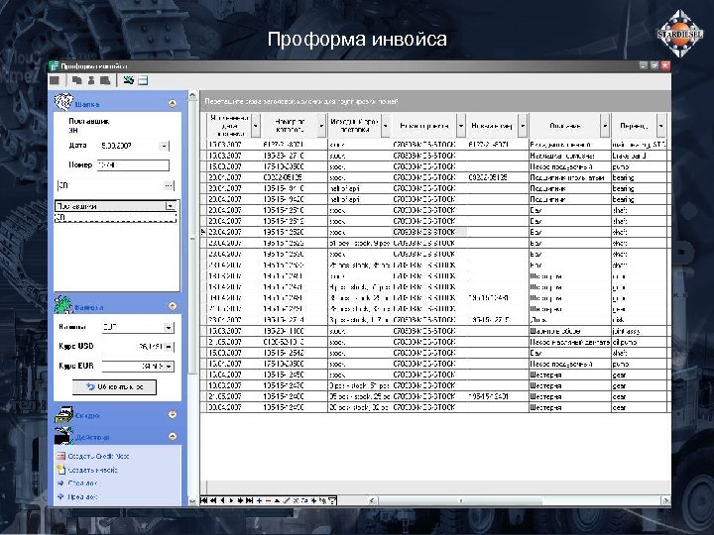The image size is (714, 535).
Task: Open next document link
Action: [x=82, y=483]
